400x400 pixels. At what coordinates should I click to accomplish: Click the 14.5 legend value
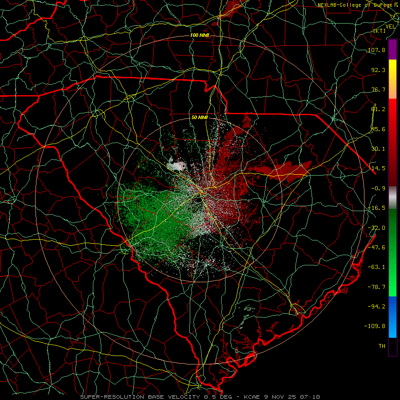(378, 168)
